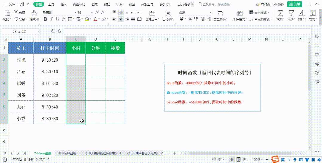Click the decrease font size icon
This screenshot has width=322, height=163.
[103, 13]
